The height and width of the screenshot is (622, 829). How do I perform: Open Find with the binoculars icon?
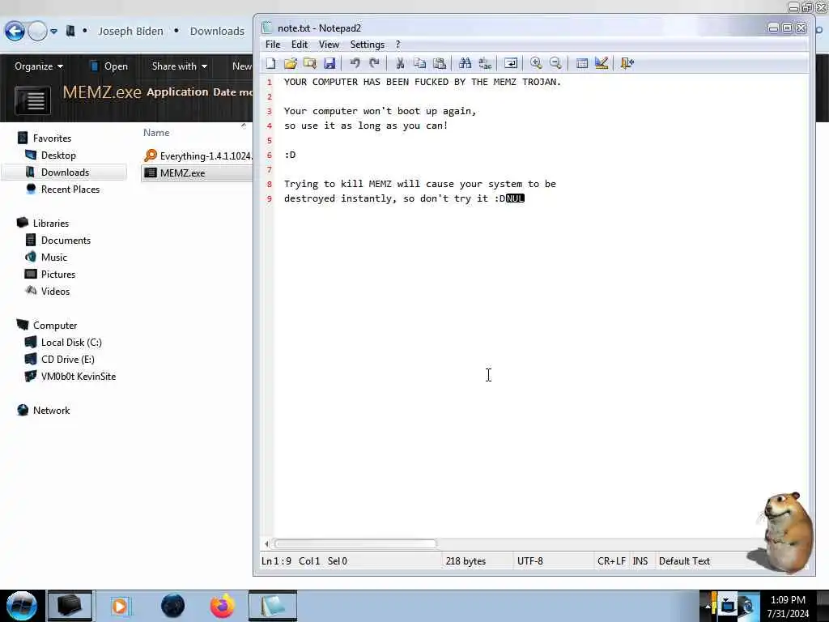(465, 63)
